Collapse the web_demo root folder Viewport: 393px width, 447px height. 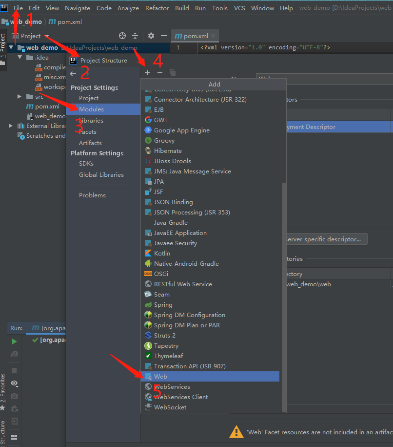coord(11,47)
